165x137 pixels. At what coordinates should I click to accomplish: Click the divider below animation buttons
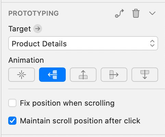coord(87,89)
